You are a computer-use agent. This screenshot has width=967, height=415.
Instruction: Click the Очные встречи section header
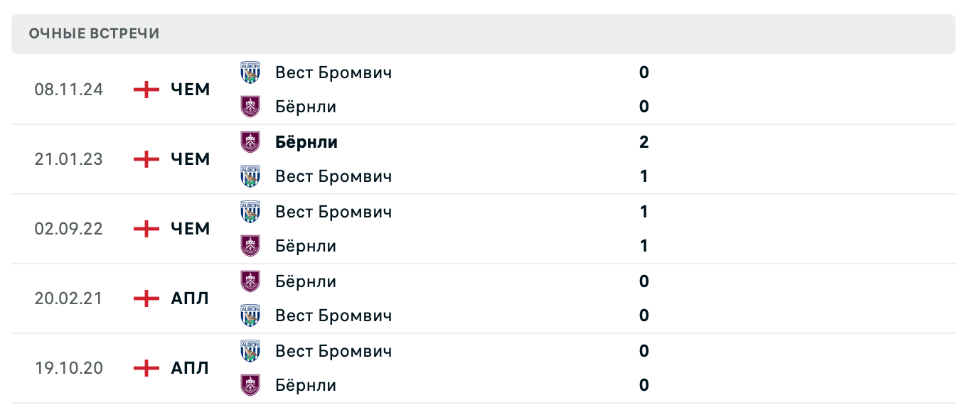94,34
